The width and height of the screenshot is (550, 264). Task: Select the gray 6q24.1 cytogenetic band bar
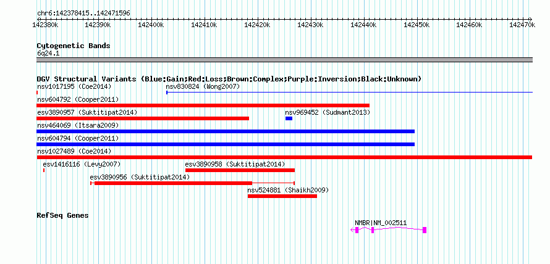click(x=284, y=60)
